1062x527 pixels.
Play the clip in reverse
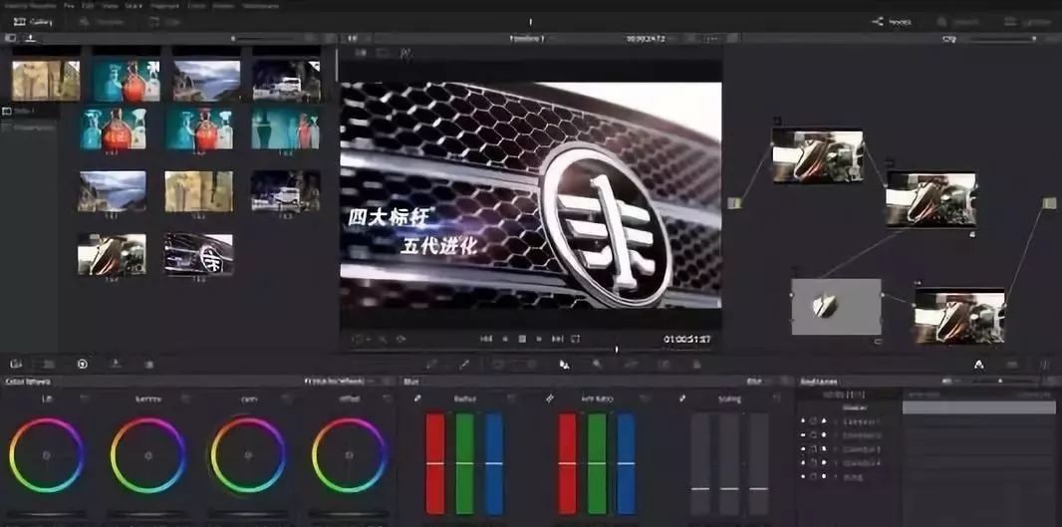[504, 339]
